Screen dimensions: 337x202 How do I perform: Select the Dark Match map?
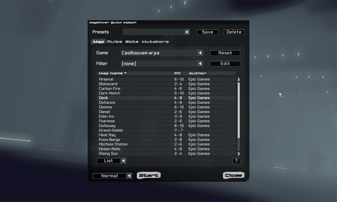coord(166,93)
